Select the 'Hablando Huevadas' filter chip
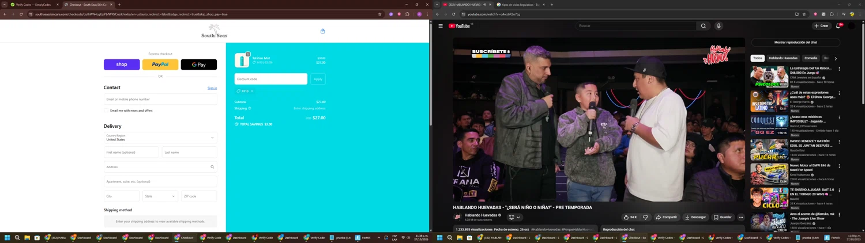Viewport: 865px width, 243px height. tap(783, 58)
